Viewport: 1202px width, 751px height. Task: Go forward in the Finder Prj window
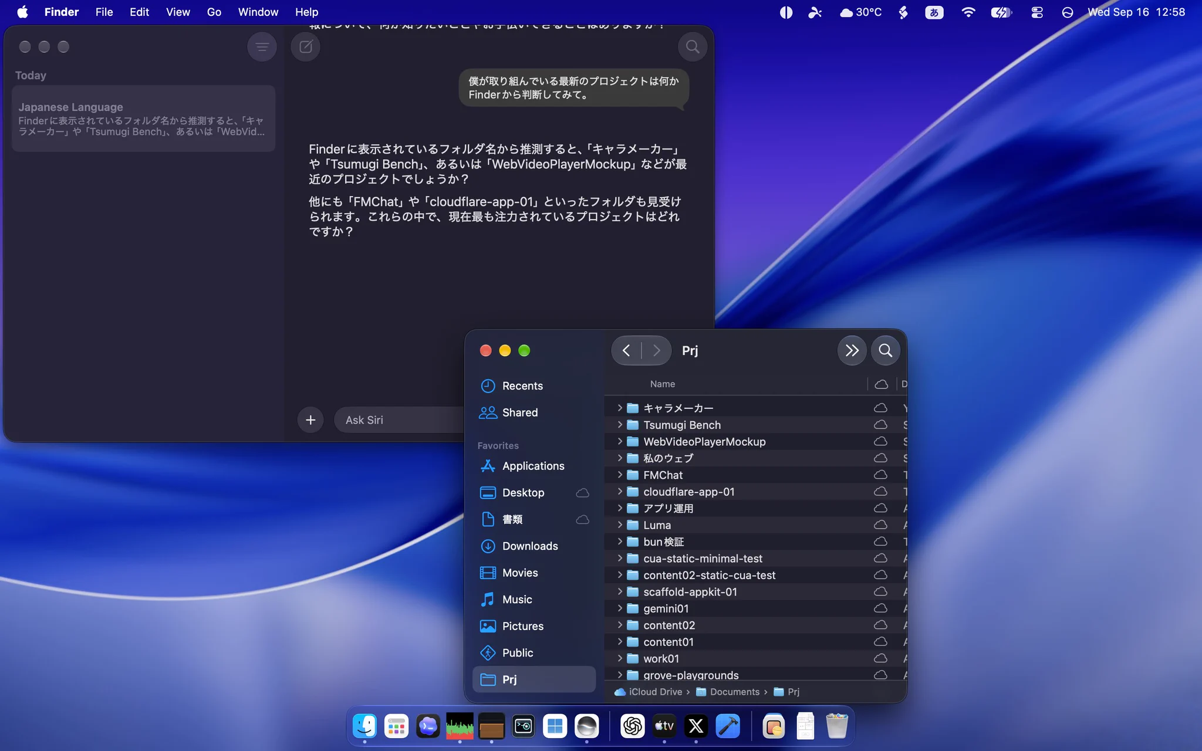(x=656, y=351)
